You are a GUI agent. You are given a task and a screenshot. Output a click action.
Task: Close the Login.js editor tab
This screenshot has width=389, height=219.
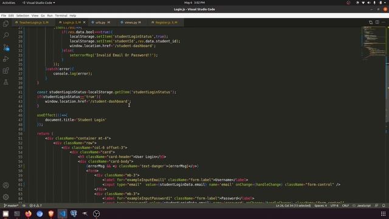click(84, 23)
